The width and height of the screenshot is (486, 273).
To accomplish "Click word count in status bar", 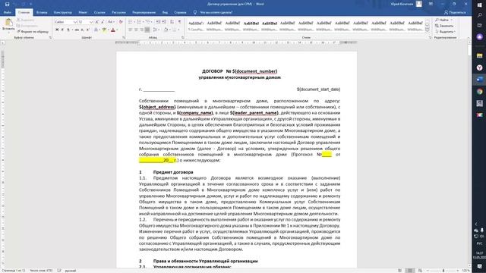I will [41, 271].
